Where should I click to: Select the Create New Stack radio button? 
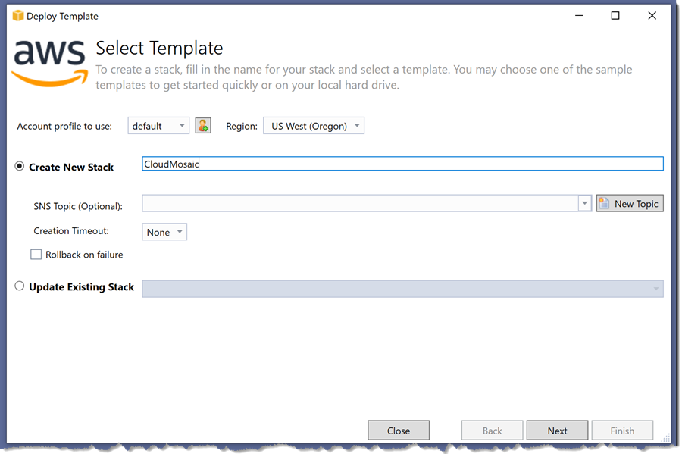pyautogui.click(x=20, y=166)
